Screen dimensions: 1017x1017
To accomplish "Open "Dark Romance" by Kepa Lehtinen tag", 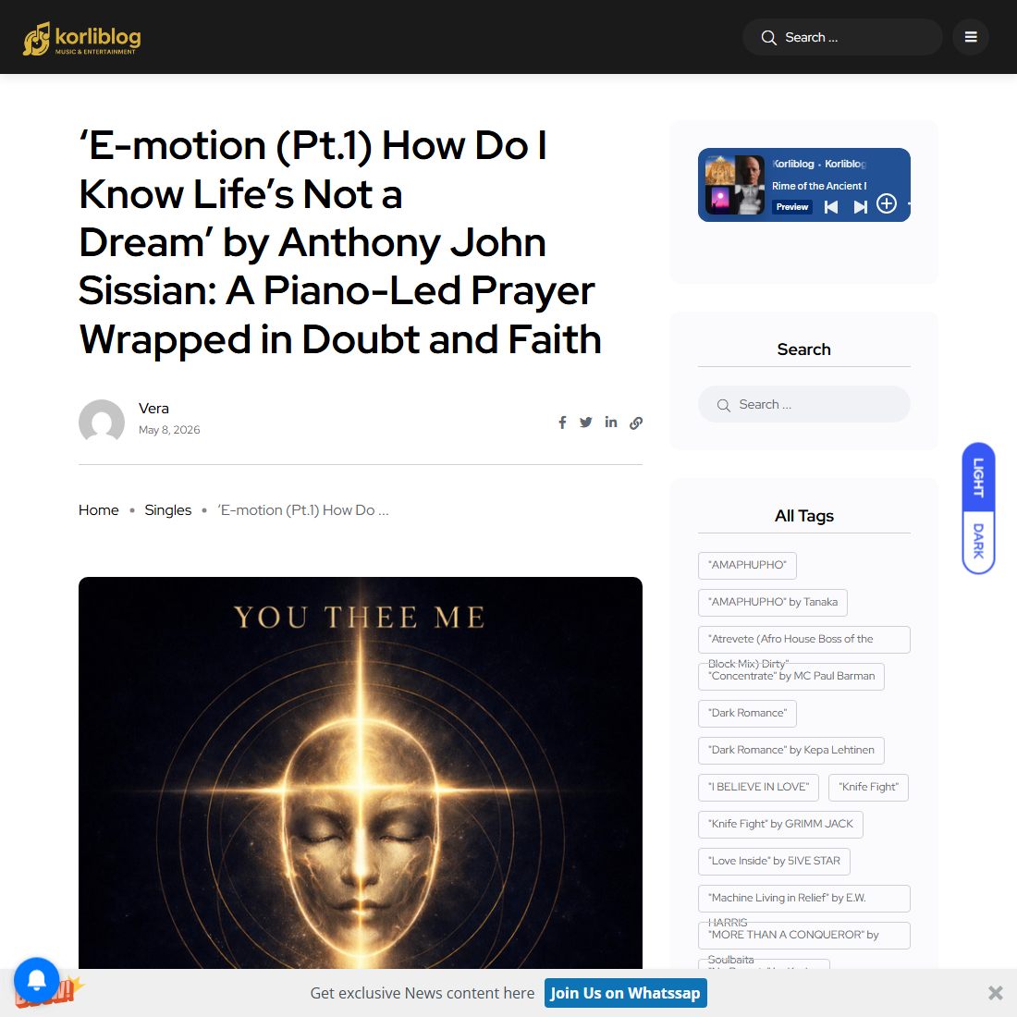I will pos(790,751).
